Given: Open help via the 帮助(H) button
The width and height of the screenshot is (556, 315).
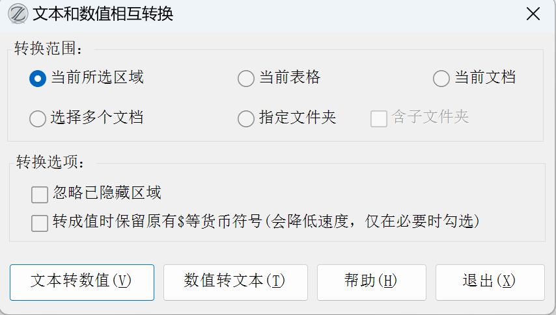Looking at the screenshot, I should (371, 282).
